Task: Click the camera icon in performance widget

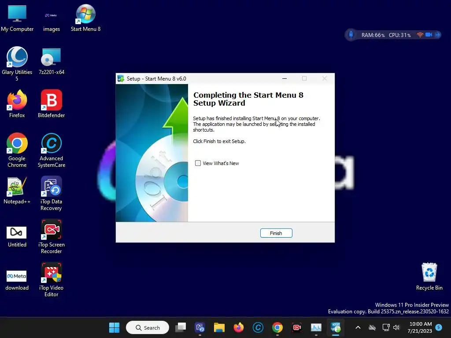Action: 429,35
